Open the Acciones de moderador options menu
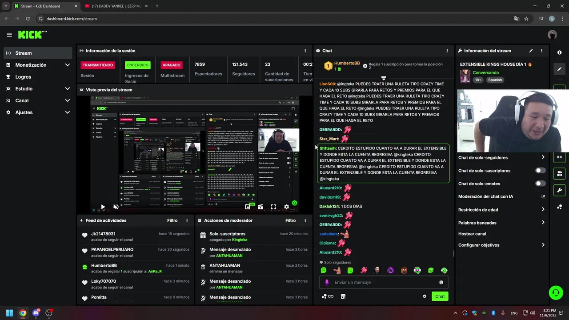Screen dimensions: 569x320 (x=305, y=220)
